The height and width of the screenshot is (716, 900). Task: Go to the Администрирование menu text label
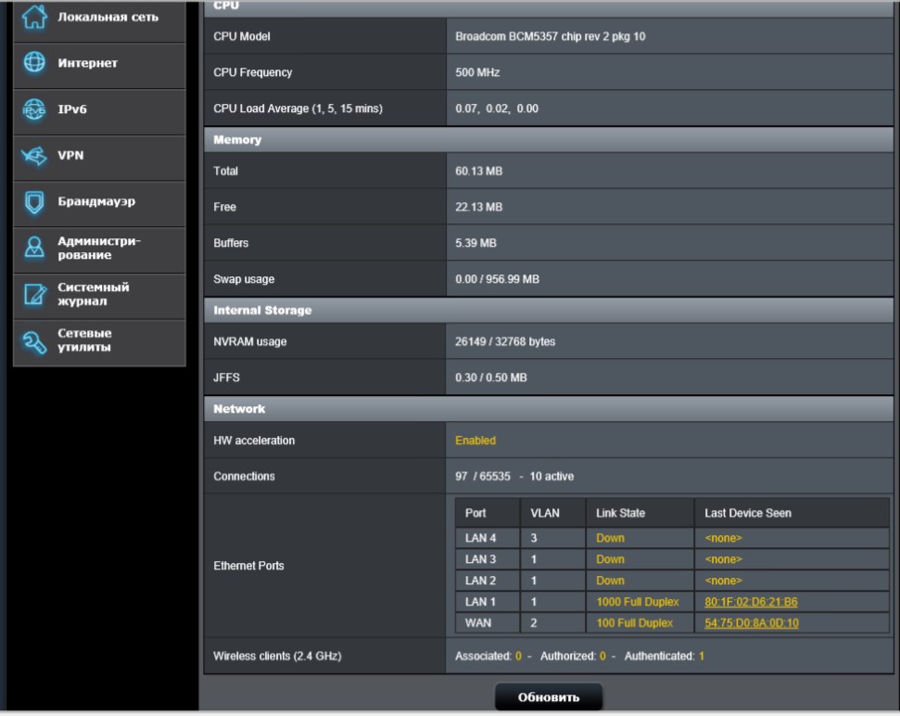(x=99, y=248)
